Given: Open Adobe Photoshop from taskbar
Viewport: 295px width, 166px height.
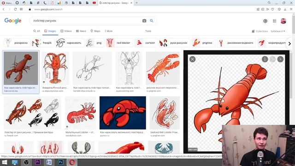Looking at the screenshot, I should click(60, 162).
